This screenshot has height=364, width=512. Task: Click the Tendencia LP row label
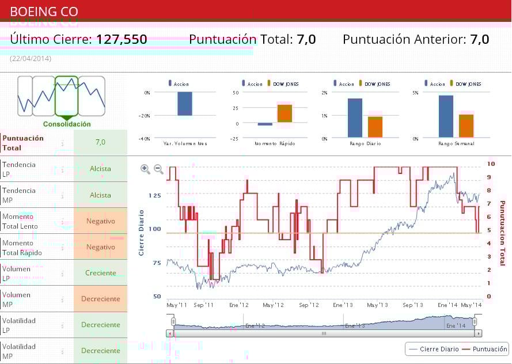pos(18,169)
